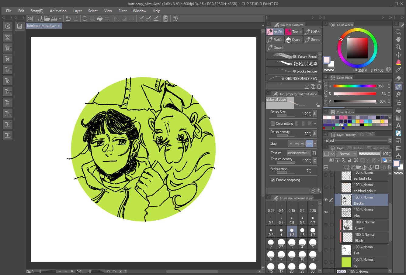This screenshot has height=275, width=406.
Task: Enable the Color mixing checkbox
Action: pyautogui.click(x=273, y=123)
